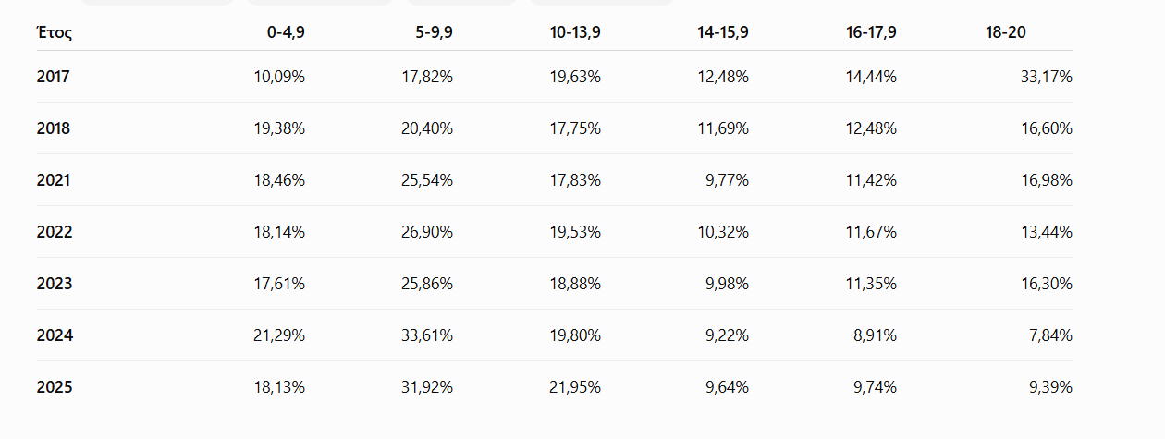Select the 2025 row label
Screen dimensions: 1165x439
point(53,387)
